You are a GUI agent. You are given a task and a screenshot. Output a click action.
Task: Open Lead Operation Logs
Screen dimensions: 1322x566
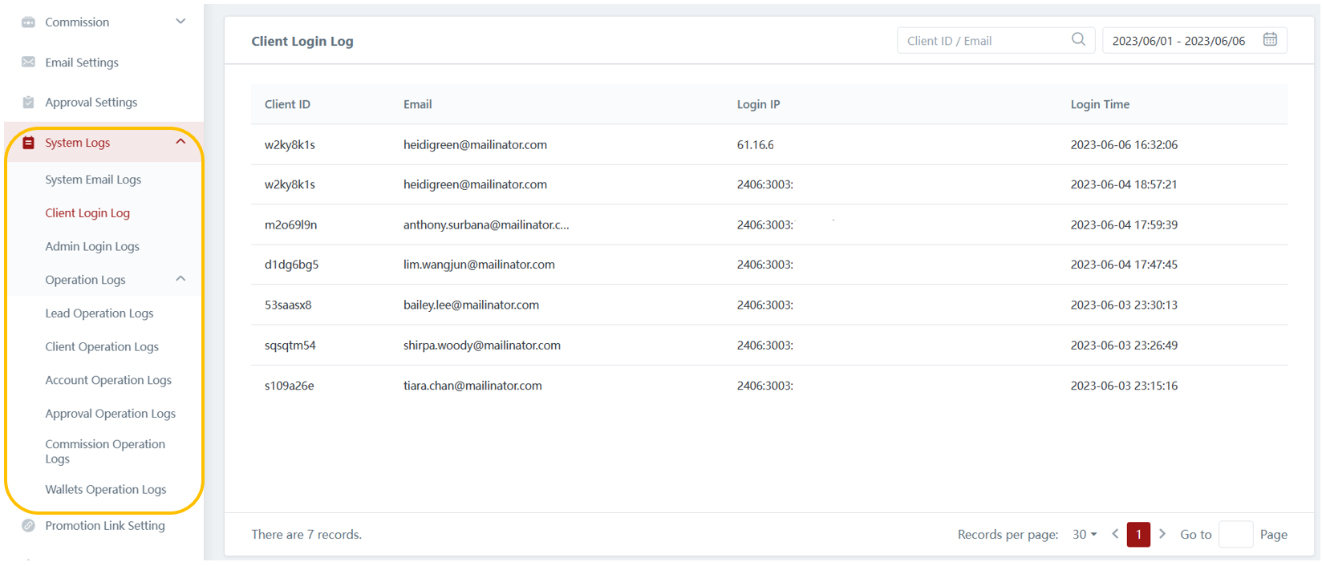pos(99,313)
